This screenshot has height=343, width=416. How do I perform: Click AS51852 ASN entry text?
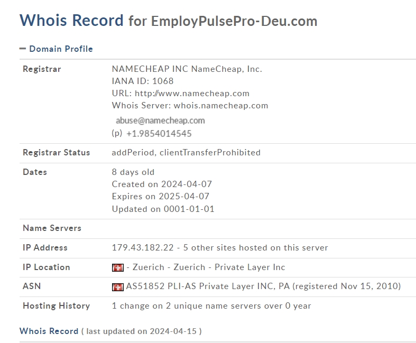[x=145, y=286]
